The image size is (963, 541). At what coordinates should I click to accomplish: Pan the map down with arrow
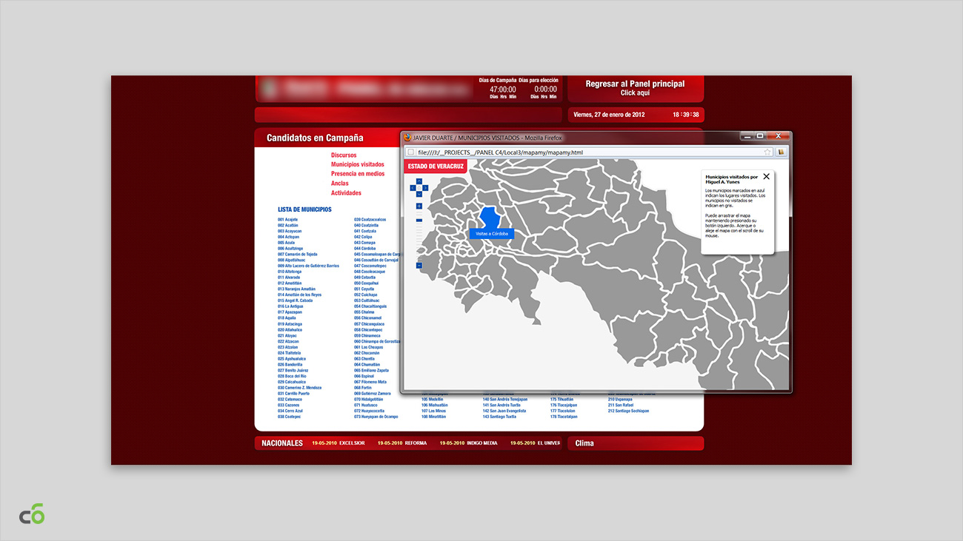coord(419,194)
